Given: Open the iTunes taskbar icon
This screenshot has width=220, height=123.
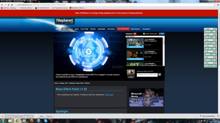Looking at the screenshot, I should coord(38,121).
